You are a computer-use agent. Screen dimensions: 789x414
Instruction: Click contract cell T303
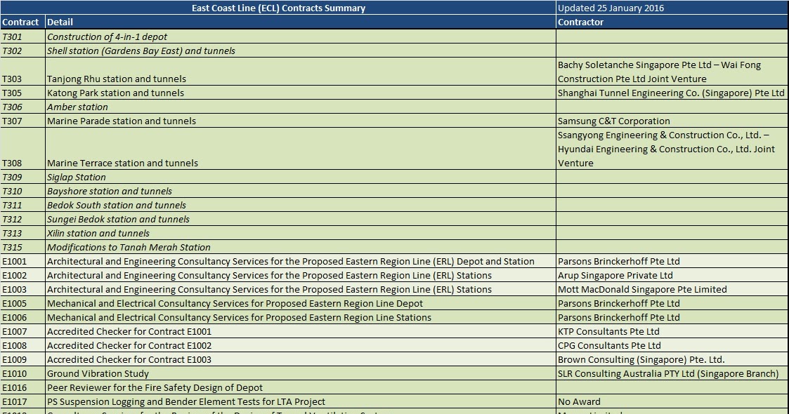pyautogui.click(x=22, y=72)
